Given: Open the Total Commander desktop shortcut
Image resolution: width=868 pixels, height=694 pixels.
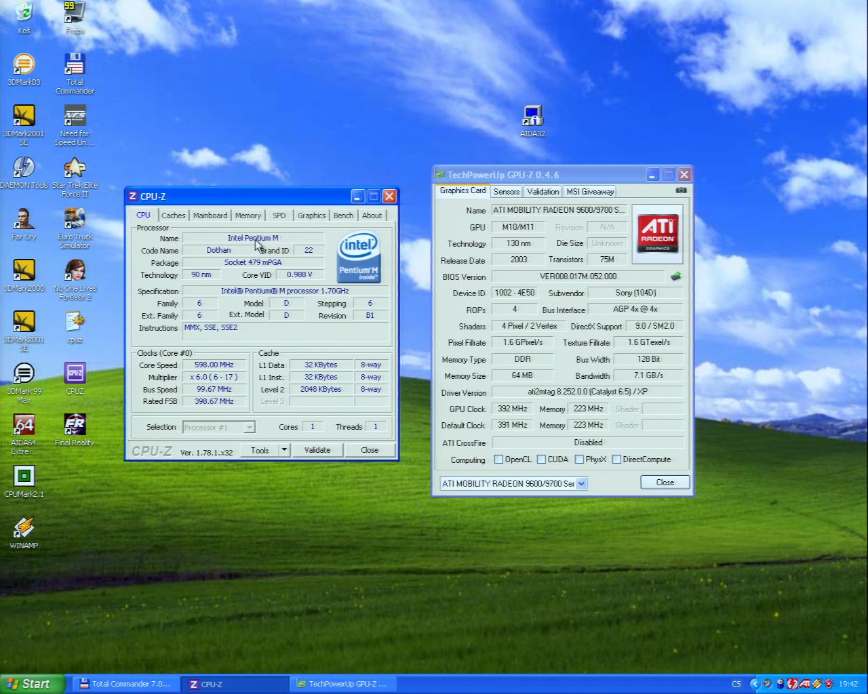Looking at the screenshot, I should click(75, 66).
